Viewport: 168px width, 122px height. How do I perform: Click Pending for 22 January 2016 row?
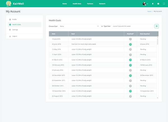143,70
